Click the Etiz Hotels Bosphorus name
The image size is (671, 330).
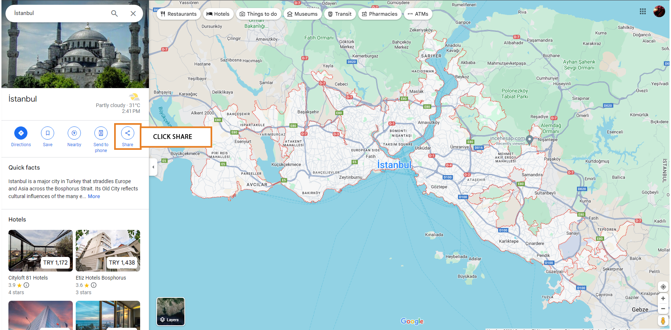[x=101, y=278]
